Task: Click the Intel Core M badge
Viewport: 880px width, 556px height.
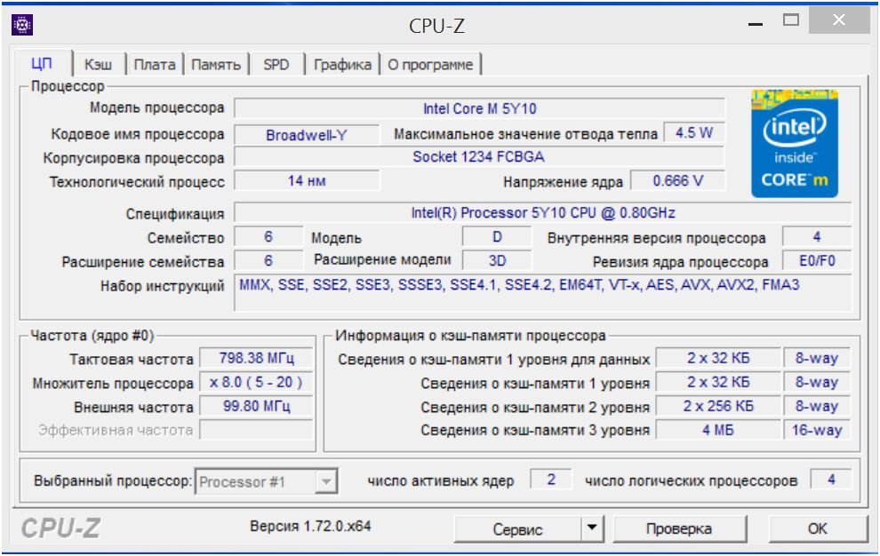Action: (796, 145)
